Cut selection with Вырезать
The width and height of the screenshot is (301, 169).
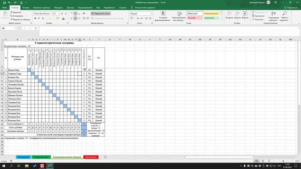[16, 12]
